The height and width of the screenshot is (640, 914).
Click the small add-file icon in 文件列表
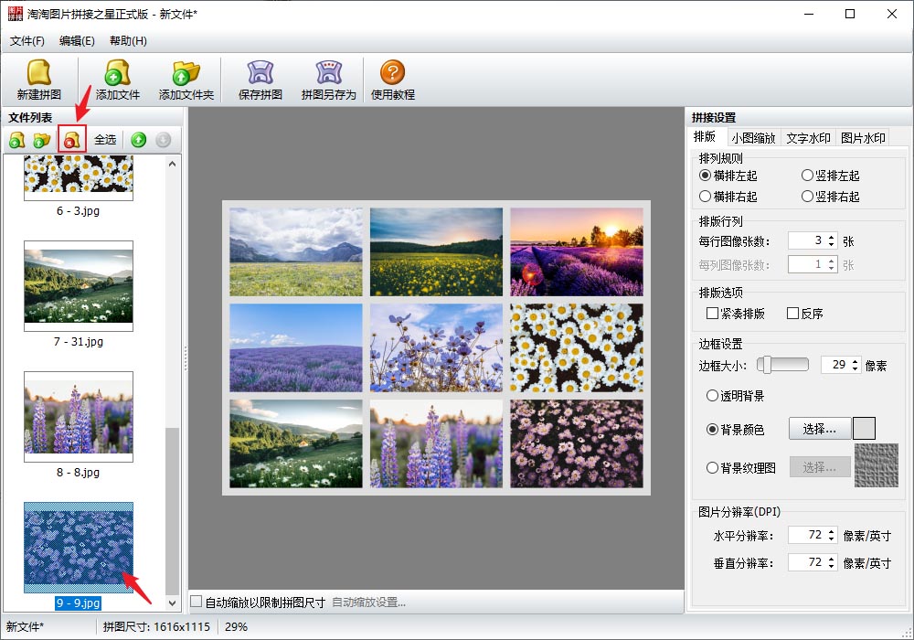pos(16,140)
